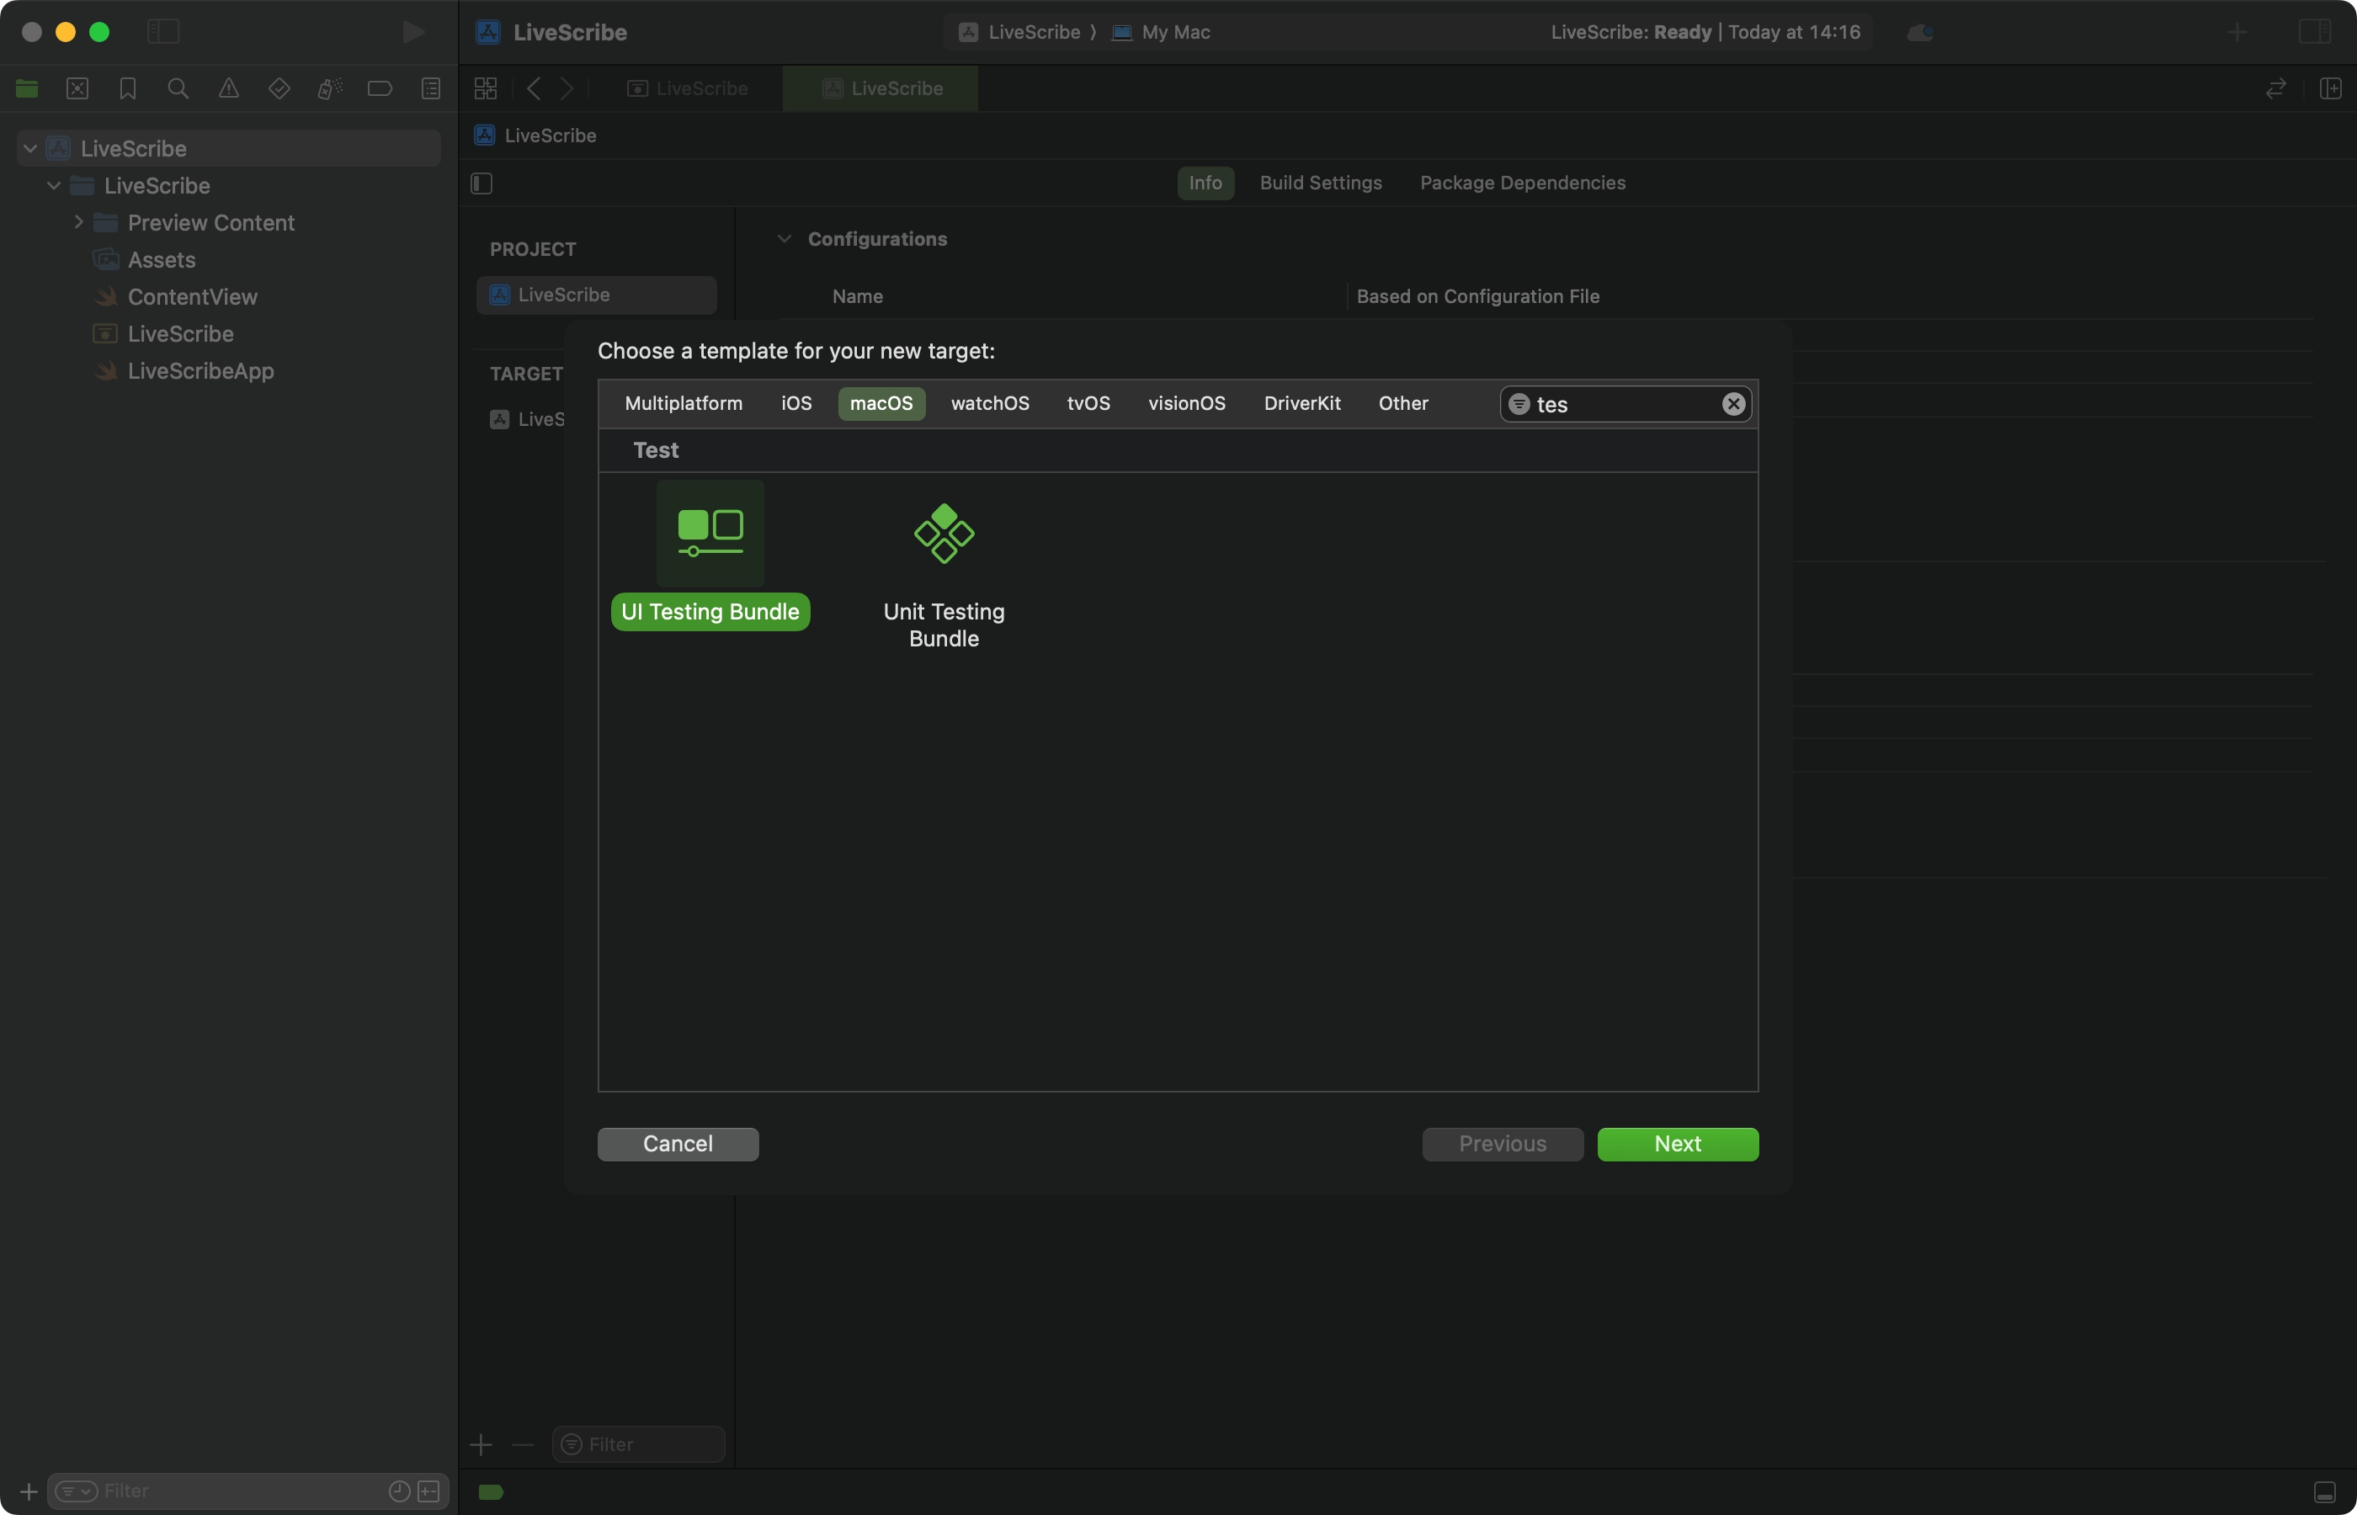Switch to the iOS platform tab
Image resolution: width=2357 pixels, height=1515 pixels.
tap(795, 403)
